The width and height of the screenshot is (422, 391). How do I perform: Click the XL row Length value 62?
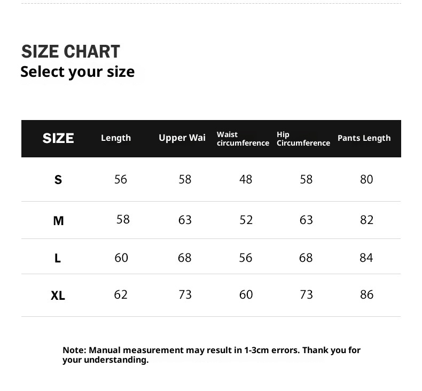[121, 294]
